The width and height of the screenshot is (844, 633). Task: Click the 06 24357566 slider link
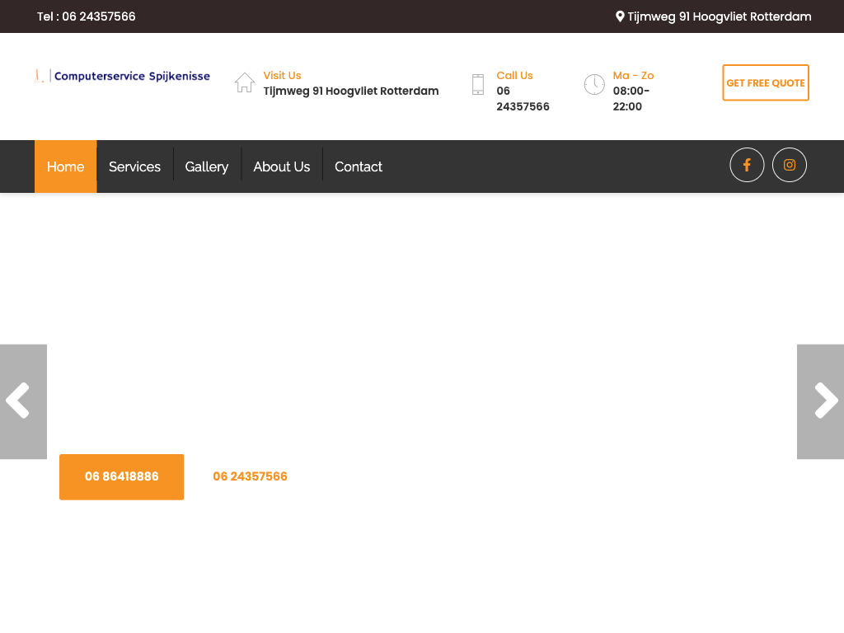coord(250,476)
